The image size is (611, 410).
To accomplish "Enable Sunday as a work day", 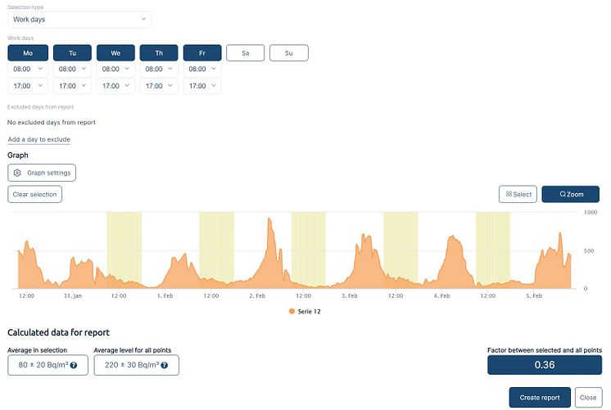I will (288, 53).
